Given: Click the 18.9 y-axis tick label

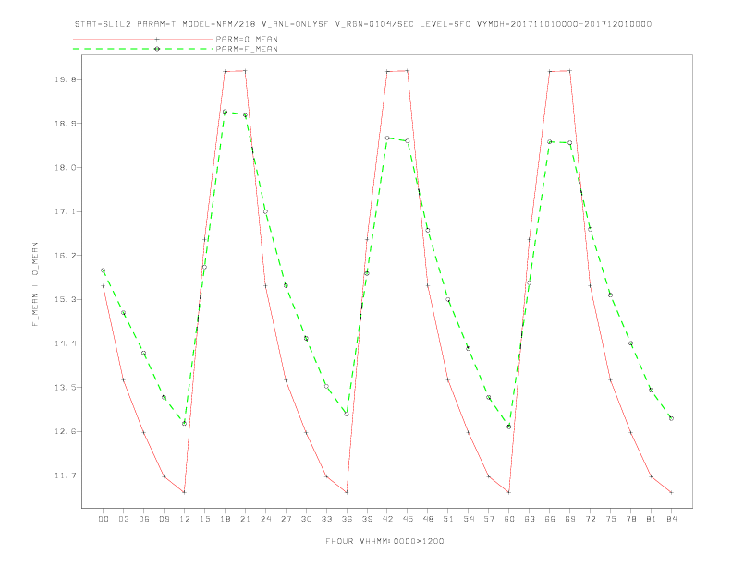Looking at the screenshot, I should [65, 124].
